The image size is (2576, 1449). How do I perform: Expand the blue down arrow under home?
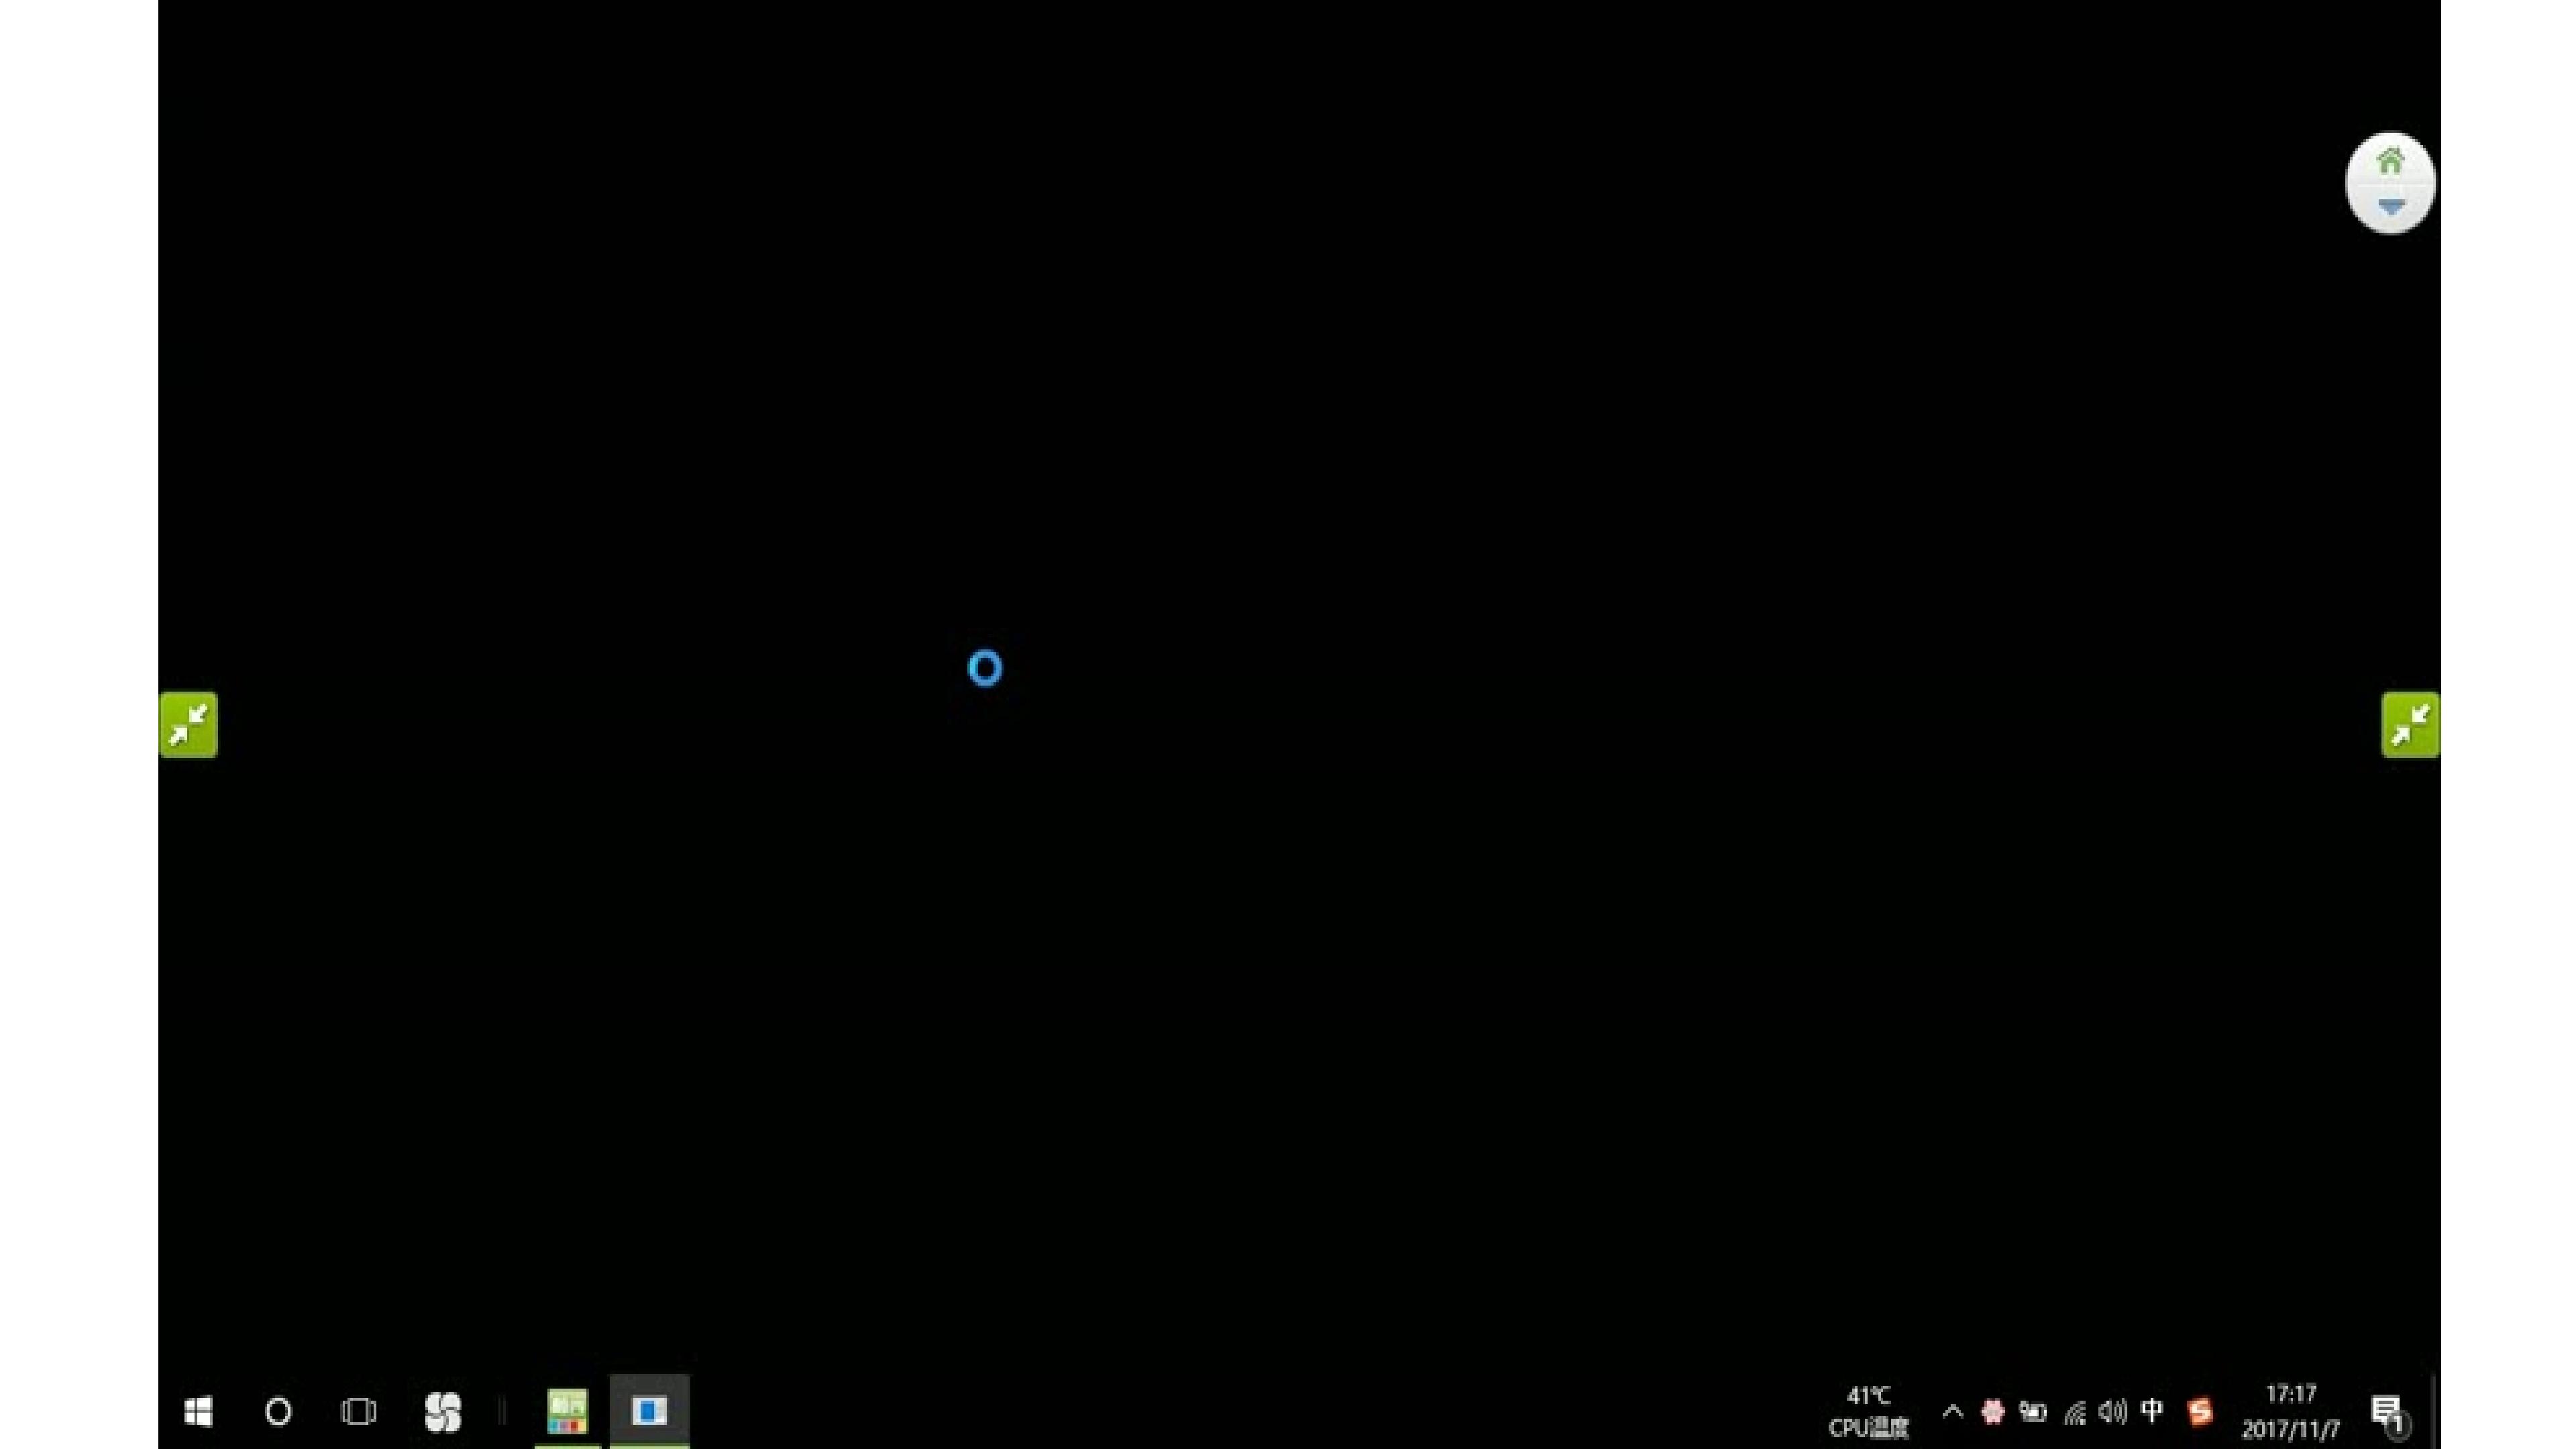pos(2390,207)
